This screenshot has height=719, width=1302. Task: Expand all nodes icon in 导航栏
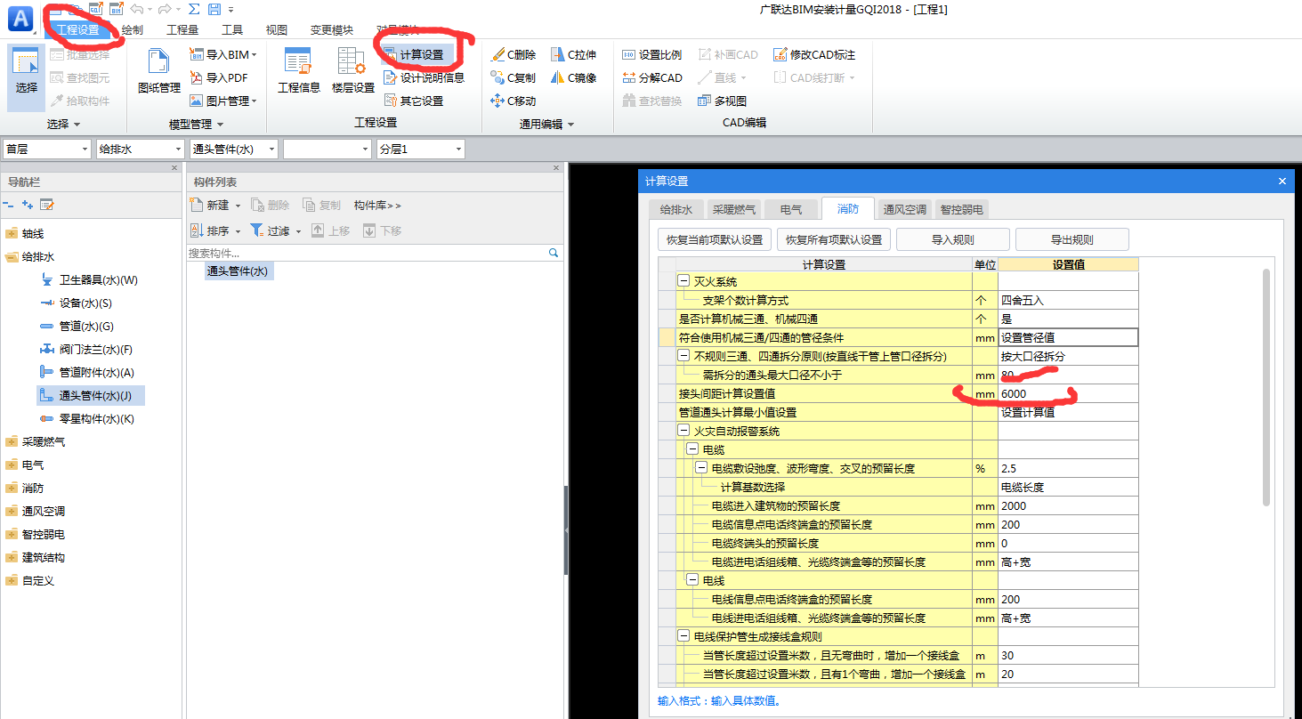28,205
